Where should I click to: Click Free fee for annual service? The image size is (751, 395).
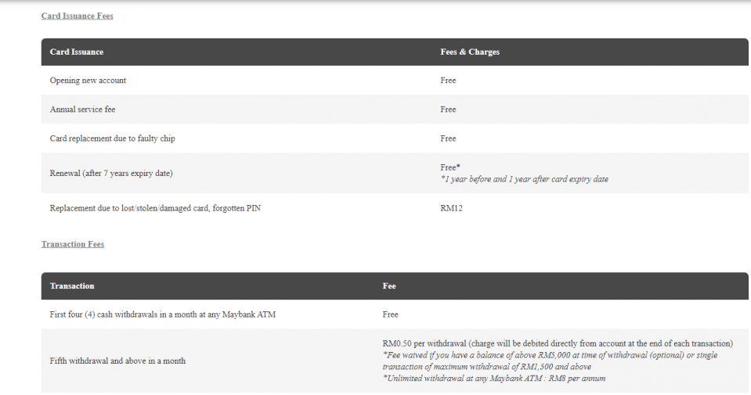[448, 110]
